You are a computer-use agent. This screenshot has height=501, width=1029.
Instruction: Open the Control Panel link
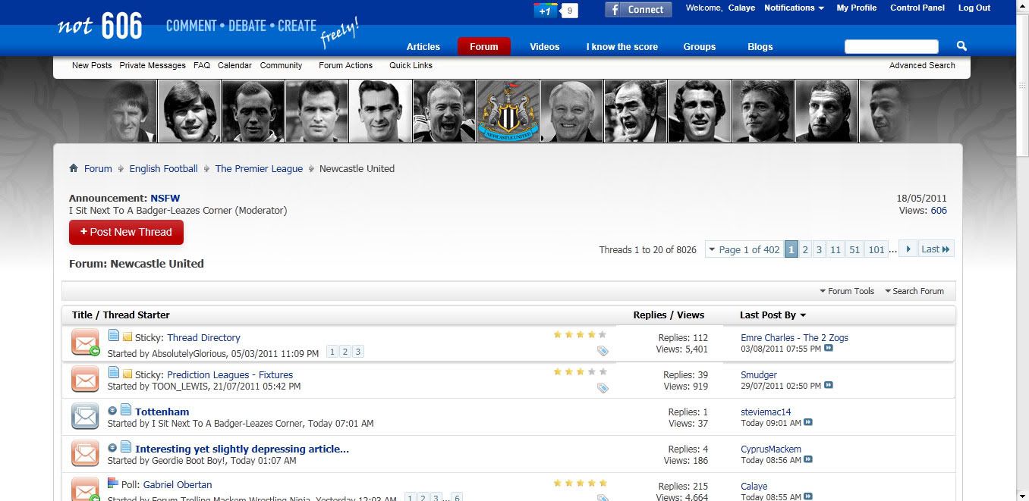pyautogui.click(x=917, y=8)
